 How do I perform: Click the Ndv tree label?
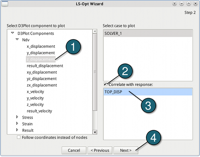26,40
